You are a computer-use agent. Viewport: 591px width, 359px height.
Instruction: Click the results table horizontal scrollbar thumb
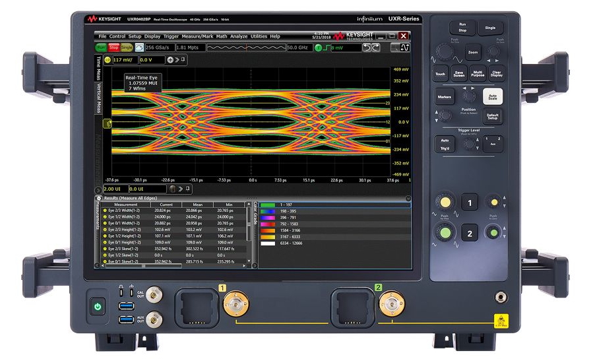(x=143, y=266)
